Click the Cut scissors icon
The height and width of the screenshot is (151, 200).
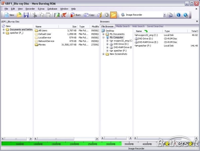pyautogui.click(x=35, y=15)
